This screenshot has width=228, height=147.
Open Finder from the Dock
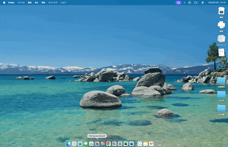pyautogui.click(x=68, y=144)
